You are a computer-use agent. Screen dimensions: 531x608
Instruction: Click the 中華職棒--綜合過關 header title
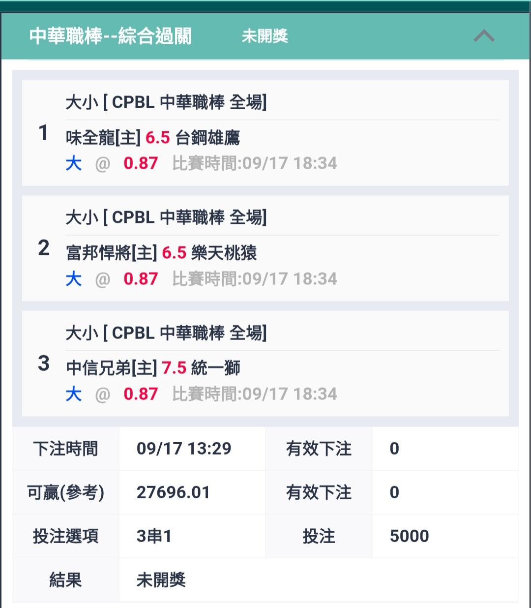pos(111,36)
